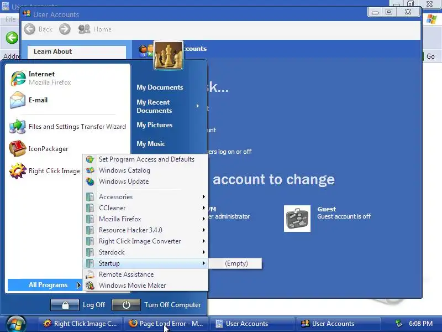The image size is (442, 332).
Task: Open the E-mail envelope icon
Action: pyautogui.click(x=18, y=100)
